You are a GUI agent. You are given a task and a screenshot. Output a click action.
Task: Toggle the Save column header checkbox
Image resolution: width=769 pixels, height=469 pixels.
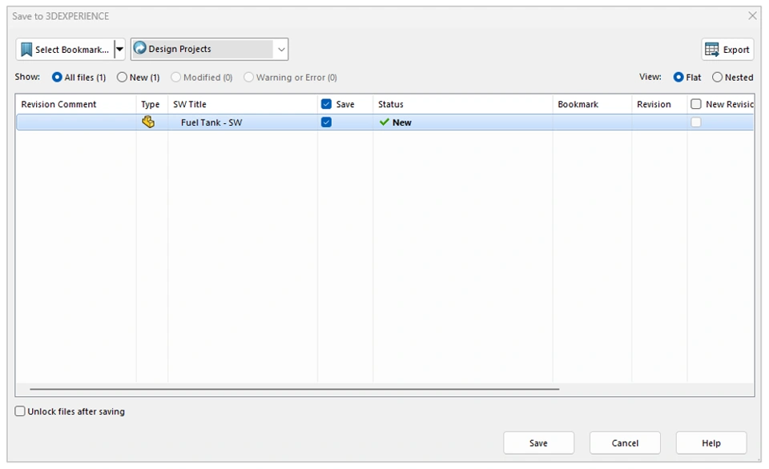tap(326, 104)
